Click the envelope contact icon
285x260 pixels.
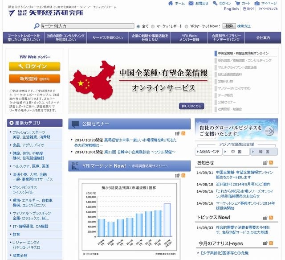pyautogui.click(x=191, y=3)
